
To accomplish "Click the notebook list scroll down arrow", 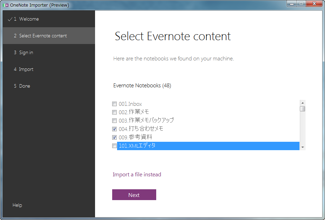I will [x=303, y=147].
